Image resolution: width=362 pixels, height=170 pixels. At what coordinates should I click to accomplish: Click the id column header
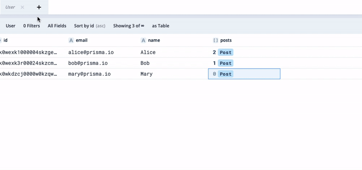point(5,40)
